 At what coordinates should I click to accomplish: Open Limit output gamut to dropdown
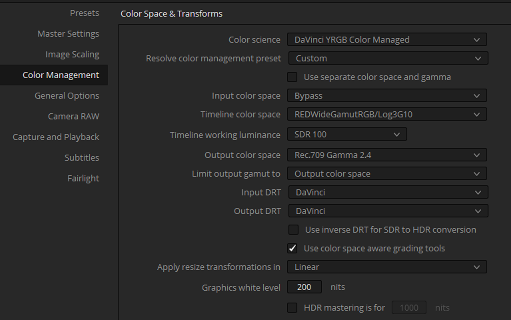387,174
